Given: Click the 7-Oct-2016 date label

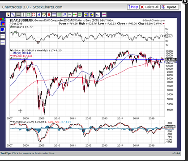Looking at the screenshot, I should click(16, 24).
